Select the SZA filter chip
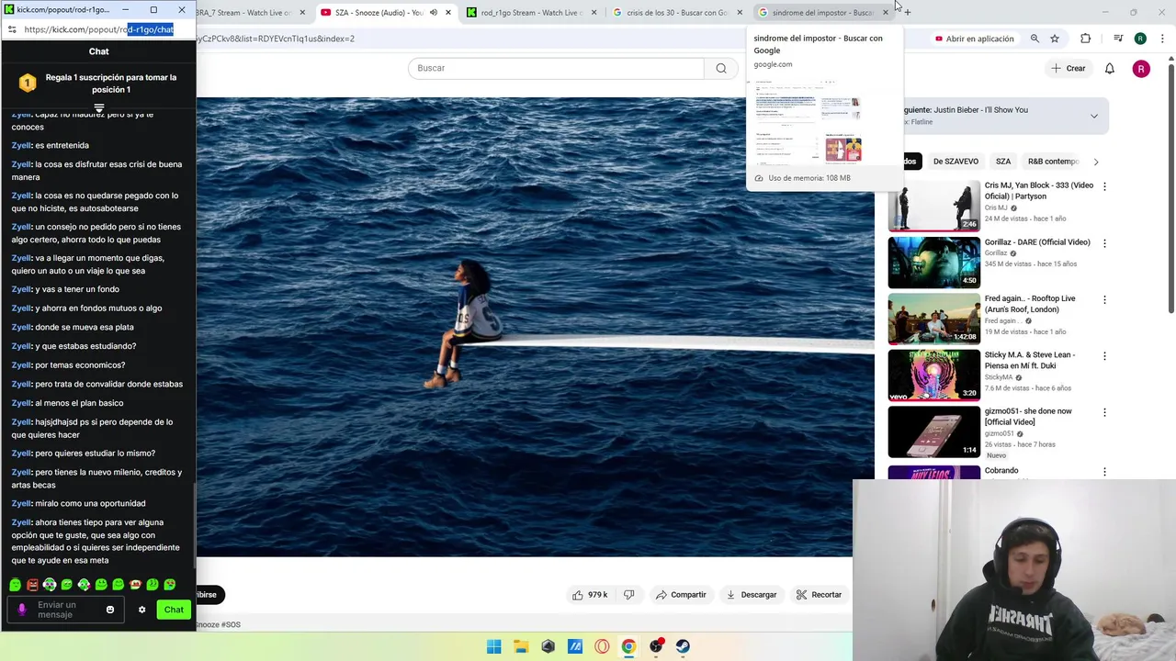This screenshot has width=1176, height=661. point(1003,162)
